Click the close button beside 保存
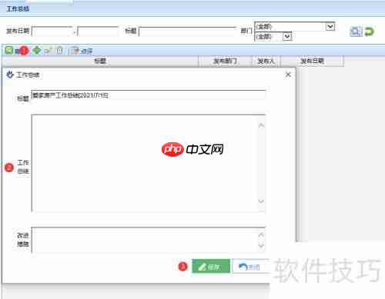Screen dimensions: 385x299 point(251,266)
